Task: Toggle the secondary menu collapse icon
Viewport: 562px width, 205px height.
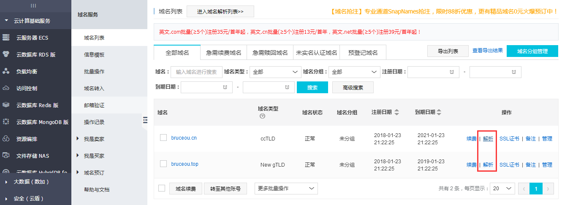Action: [x=145, y=120]
